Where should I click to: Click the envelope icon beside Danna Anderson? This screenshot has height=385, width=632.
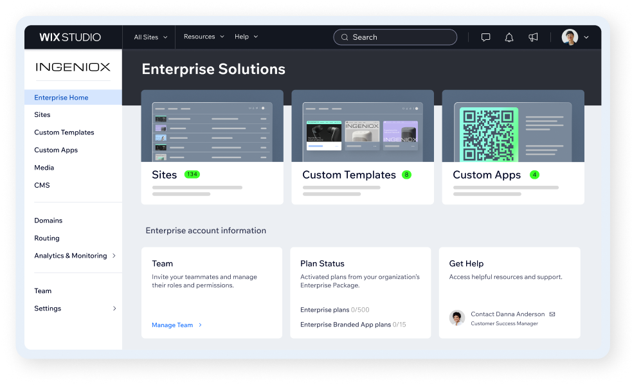(552, 314)
